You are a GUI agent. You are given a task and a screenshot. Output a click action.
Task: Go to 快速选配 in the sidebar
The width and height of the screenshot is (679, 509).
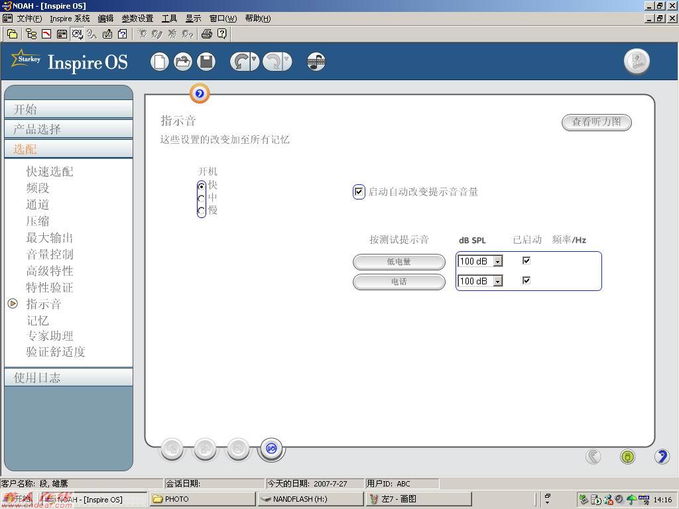click(50, 172)
